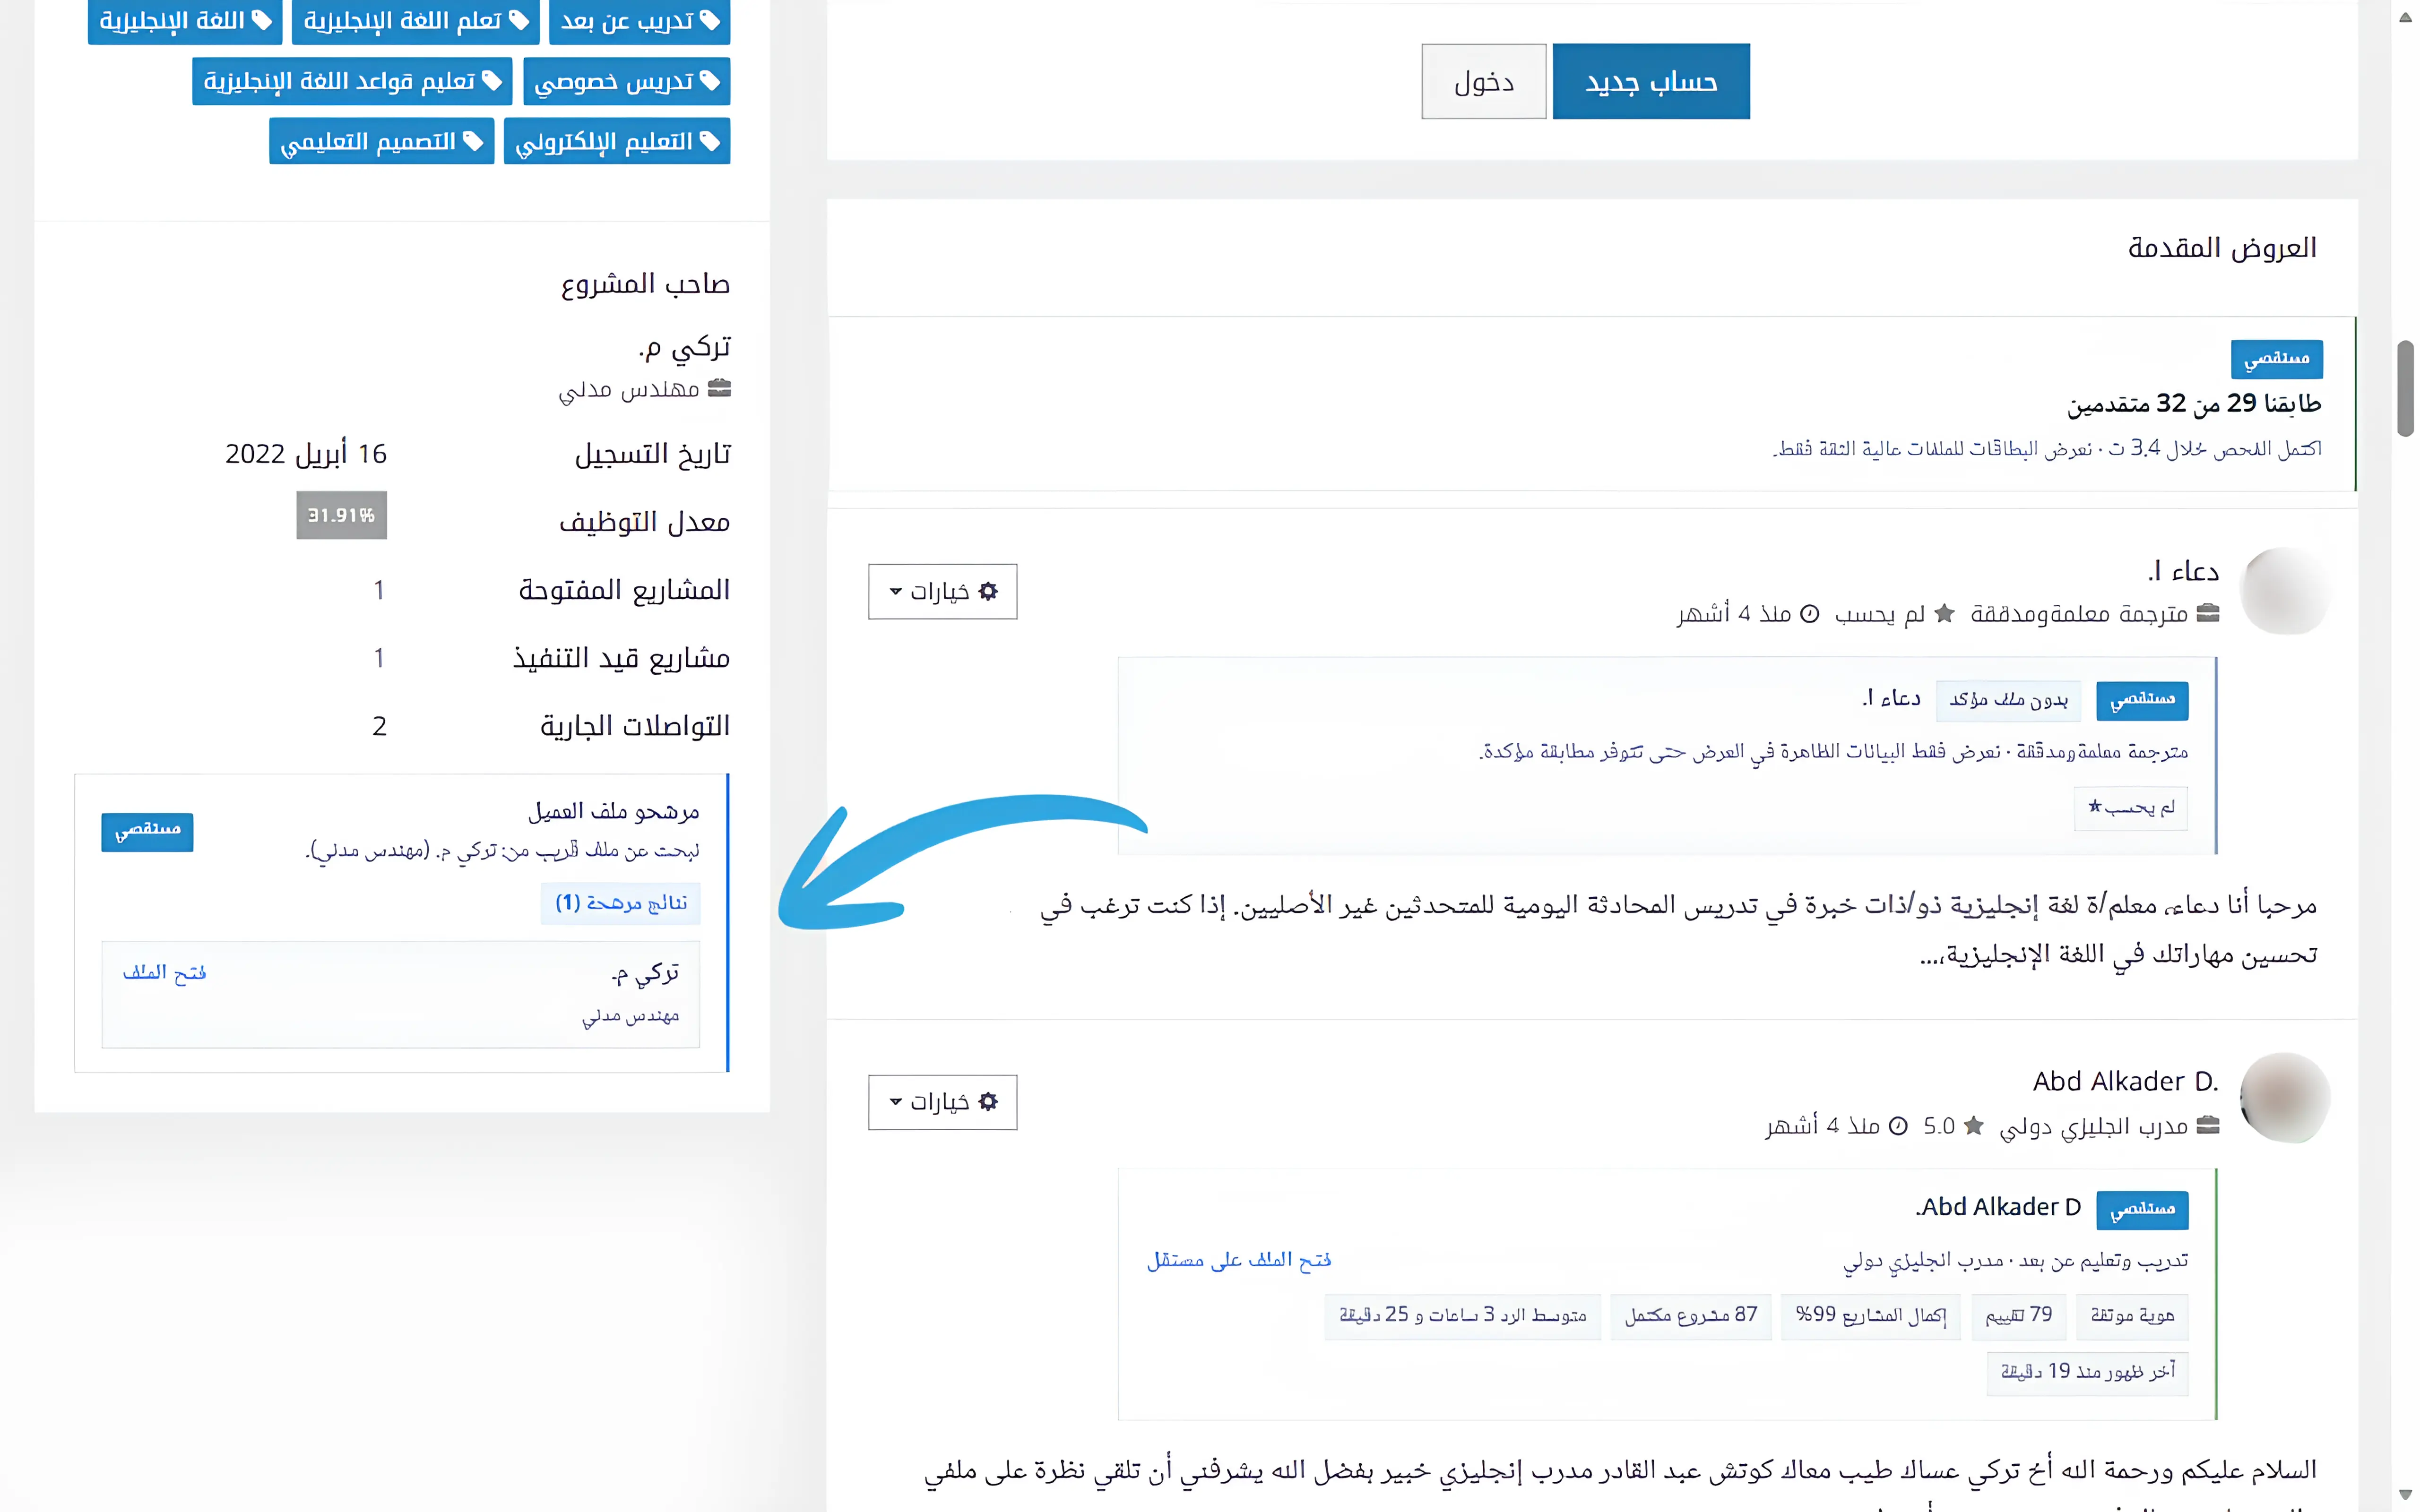2420x1512 pixels.
Task: Click the إكمال المشاريع 99% chip
Action: pos(1870,1316)
